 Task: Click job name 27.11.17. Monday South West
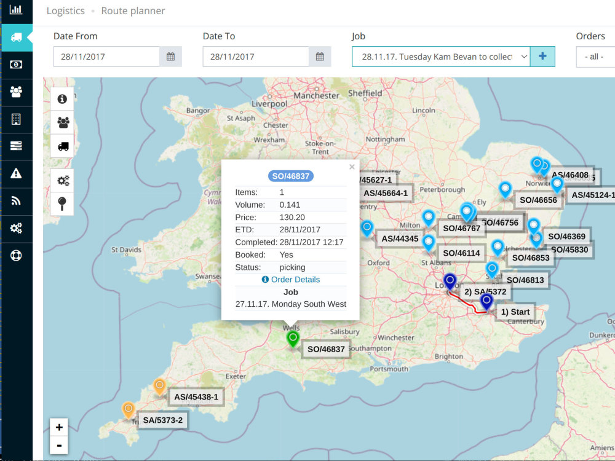[x=291, y=304]
